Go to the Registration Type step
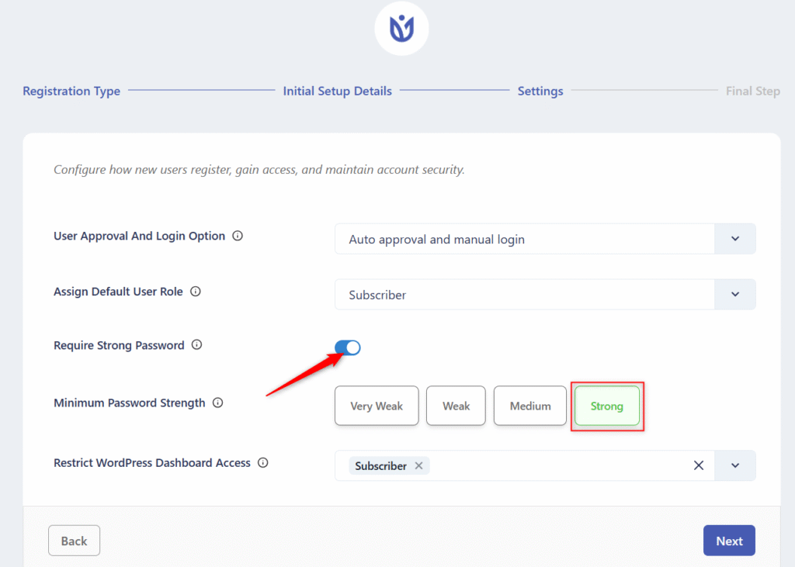 [71, 91]
